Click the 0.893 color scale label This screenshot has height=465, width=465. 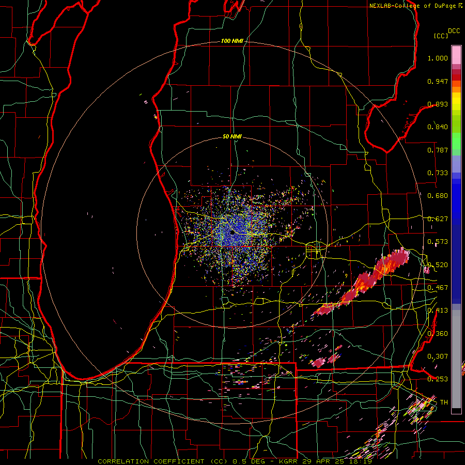(x=438, y=104)
